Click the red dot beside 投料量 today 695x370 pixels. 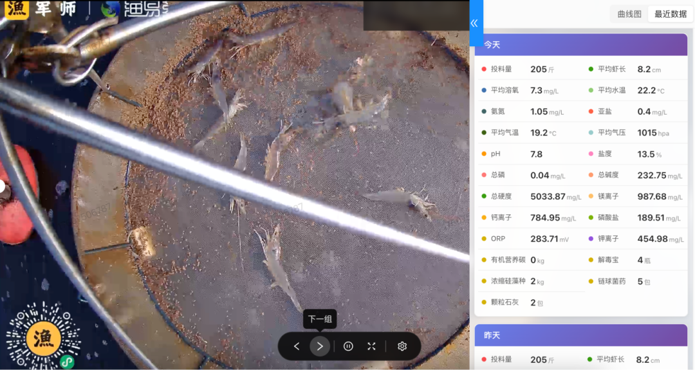click(484, 69)
